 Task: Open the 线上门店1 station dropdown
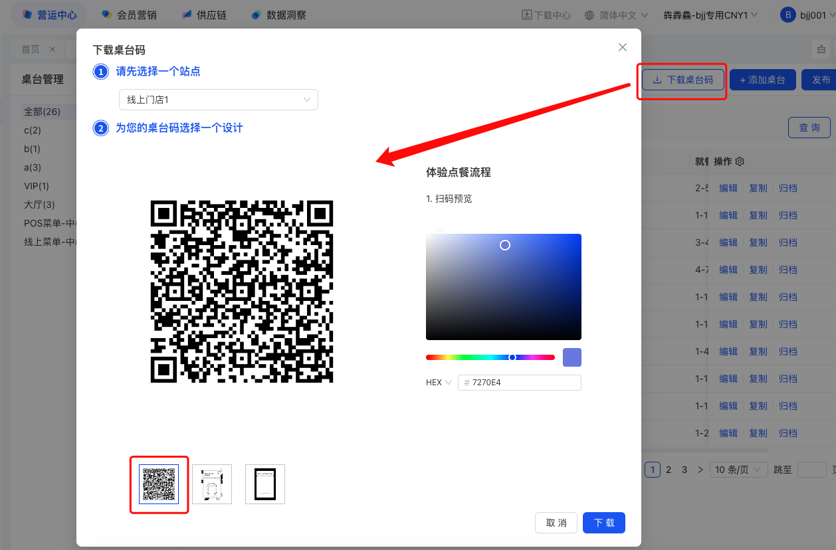(x=219, y=100)
